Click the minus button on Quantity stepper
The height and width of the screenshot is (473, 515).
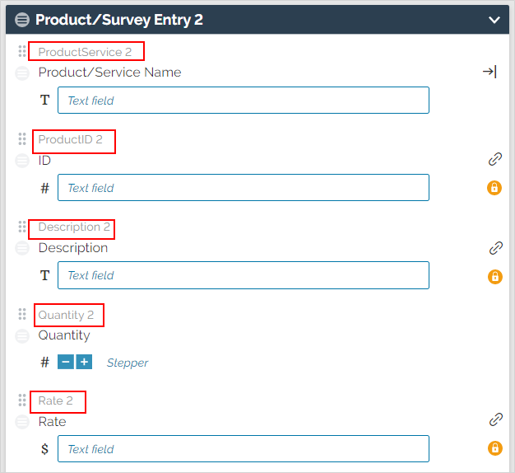point(66,362)
